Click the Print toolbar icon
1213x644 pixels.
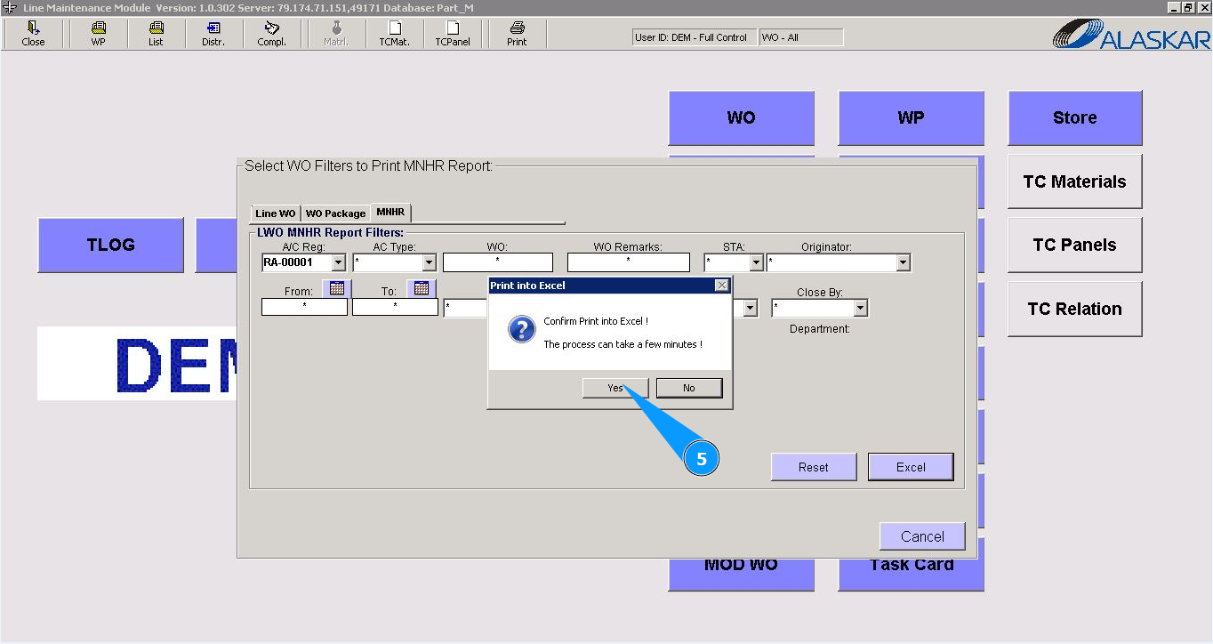pos(517,34)
